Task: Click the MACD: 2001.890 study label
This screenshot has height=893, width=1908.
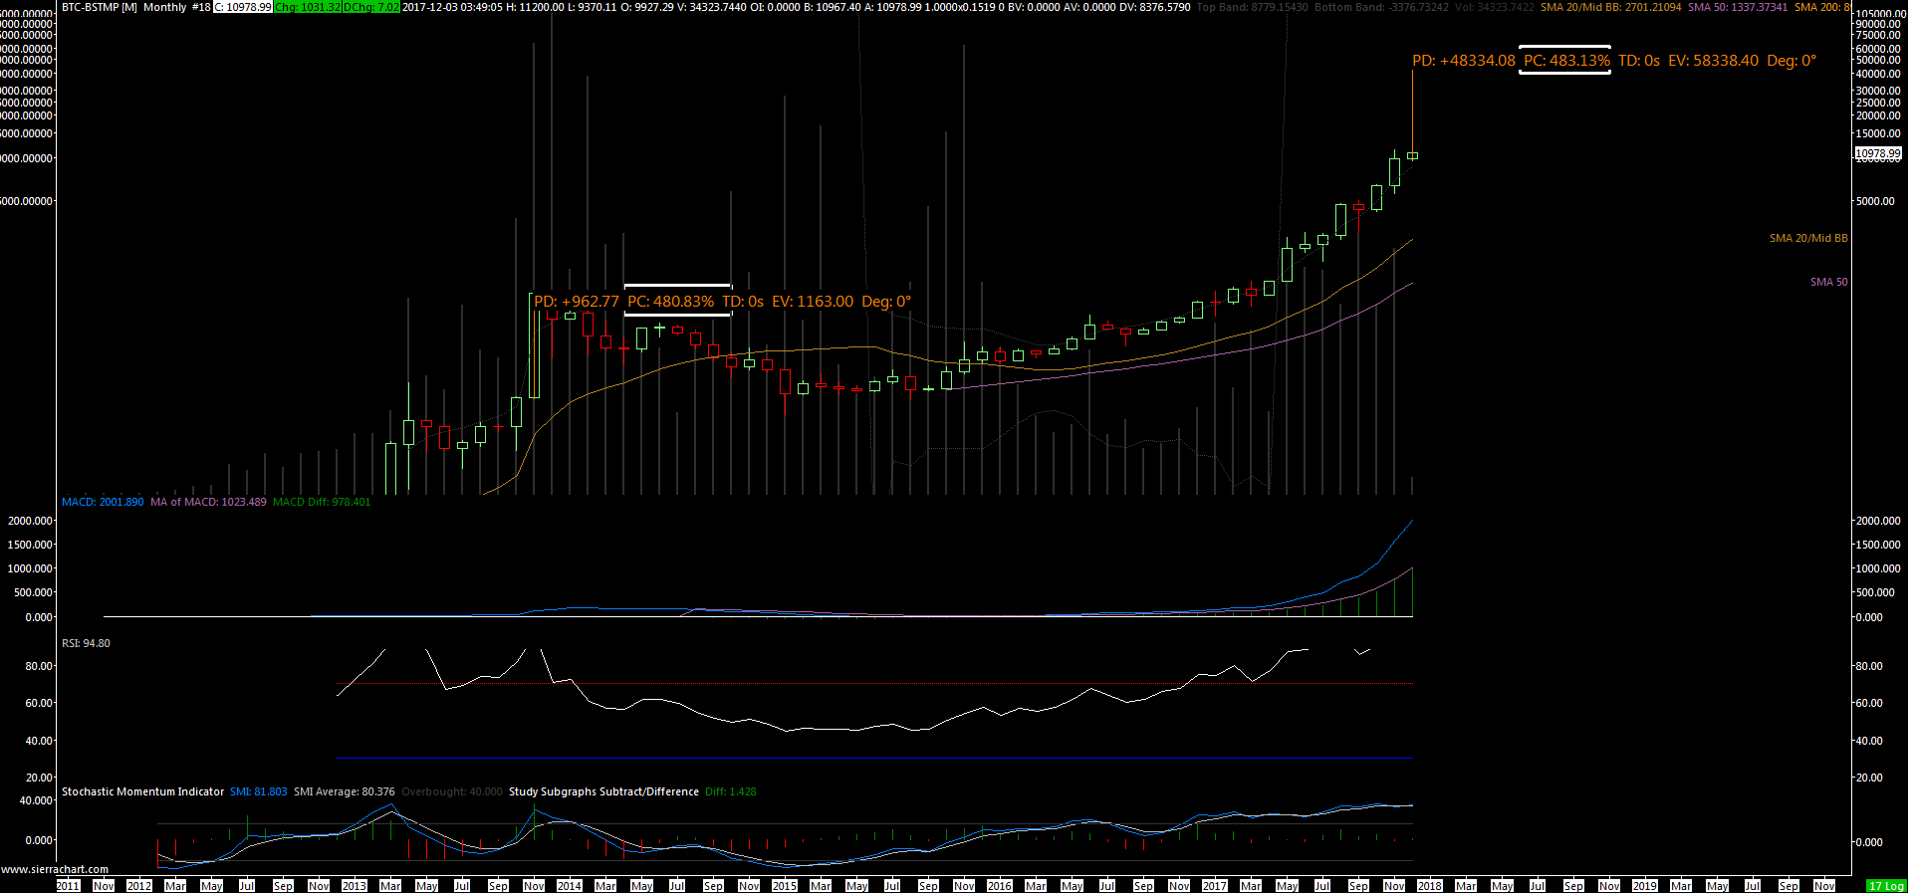Action: (x=103, y=502)
